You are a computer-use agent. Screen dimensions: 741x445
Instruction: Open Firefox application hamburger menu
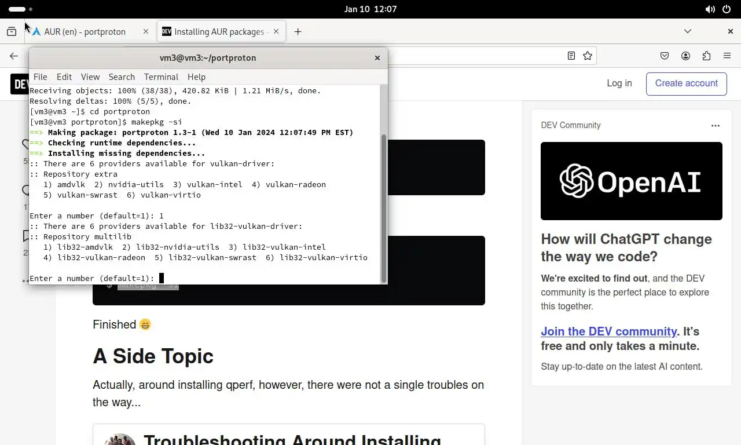[727, 56]
